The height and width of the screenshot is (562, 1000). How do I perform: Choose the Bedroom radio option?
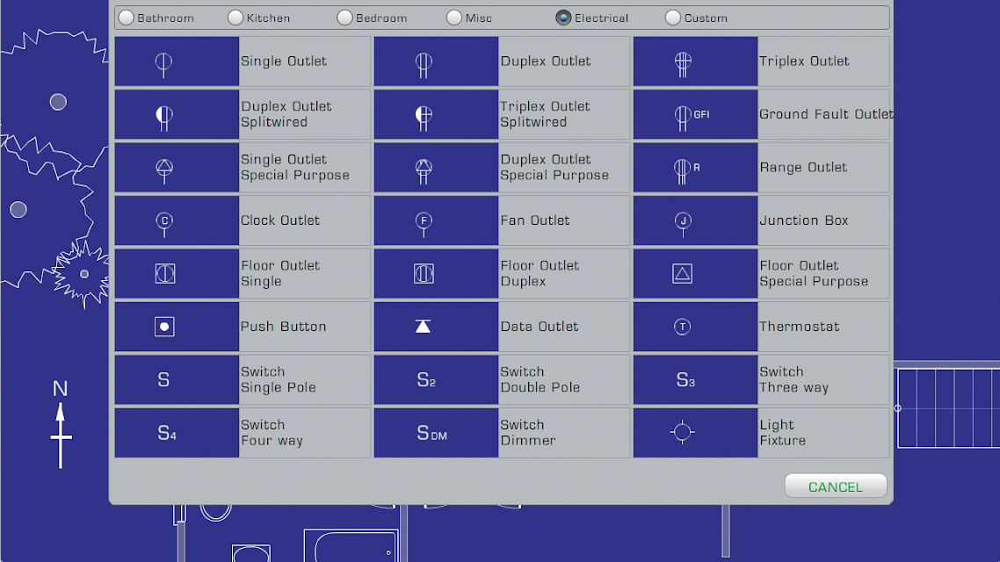click(x=345, y=18)
